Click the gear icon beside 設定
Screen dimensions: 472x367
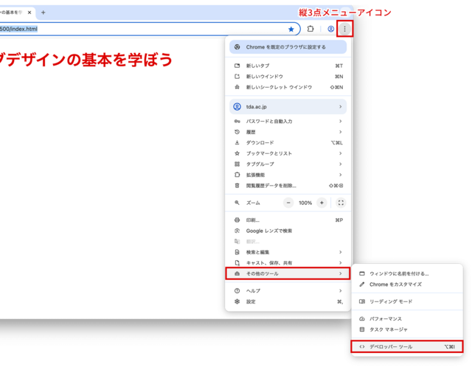tap(237, 301)
